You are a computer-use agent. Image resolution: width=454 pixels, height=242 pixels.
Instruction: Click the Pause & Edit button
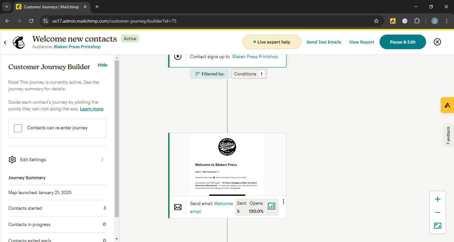402,42
